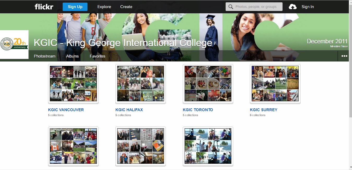
Task: Open the KGIC HALIFAX collection link
Action: click(x=129, y=110)
